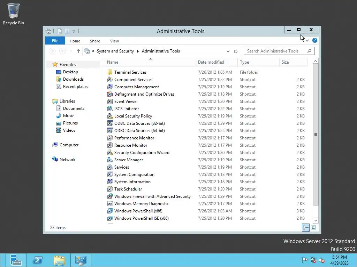Click the Task Scheduler clock icon
Viewport: 357px width, 267px height.
coord(110,189)
